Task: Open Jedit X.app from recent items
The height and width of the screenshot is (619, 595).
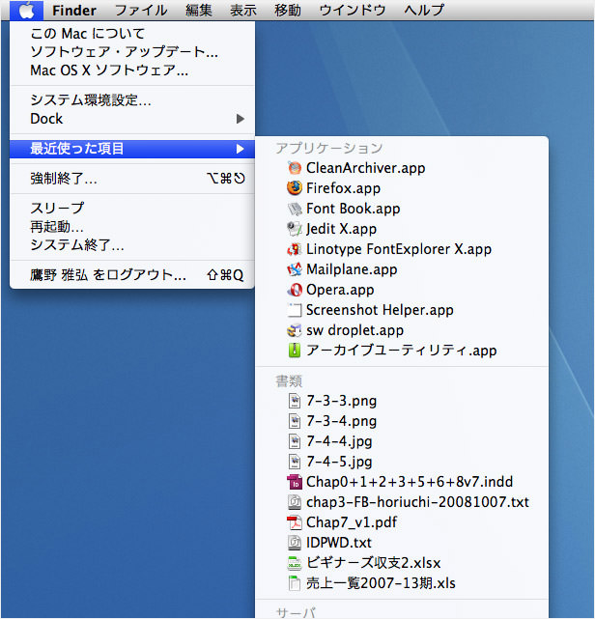Action: click(402, 229)
